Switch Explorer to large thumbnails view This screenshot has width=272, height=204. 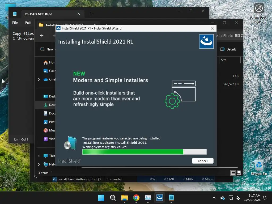coord(239,173)
